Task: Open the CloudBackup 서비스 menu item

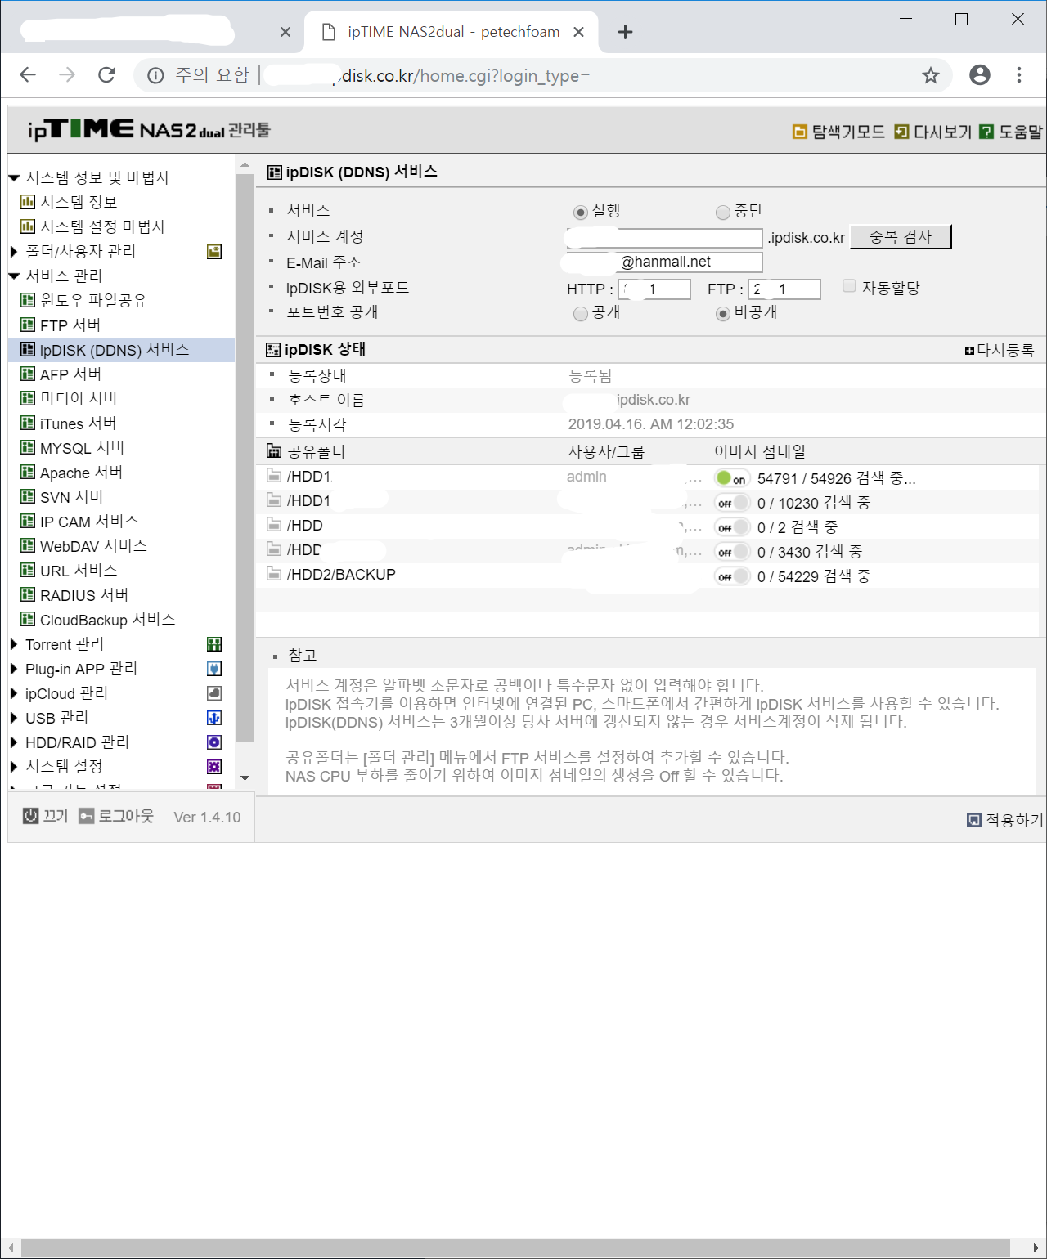Action: 108,620
